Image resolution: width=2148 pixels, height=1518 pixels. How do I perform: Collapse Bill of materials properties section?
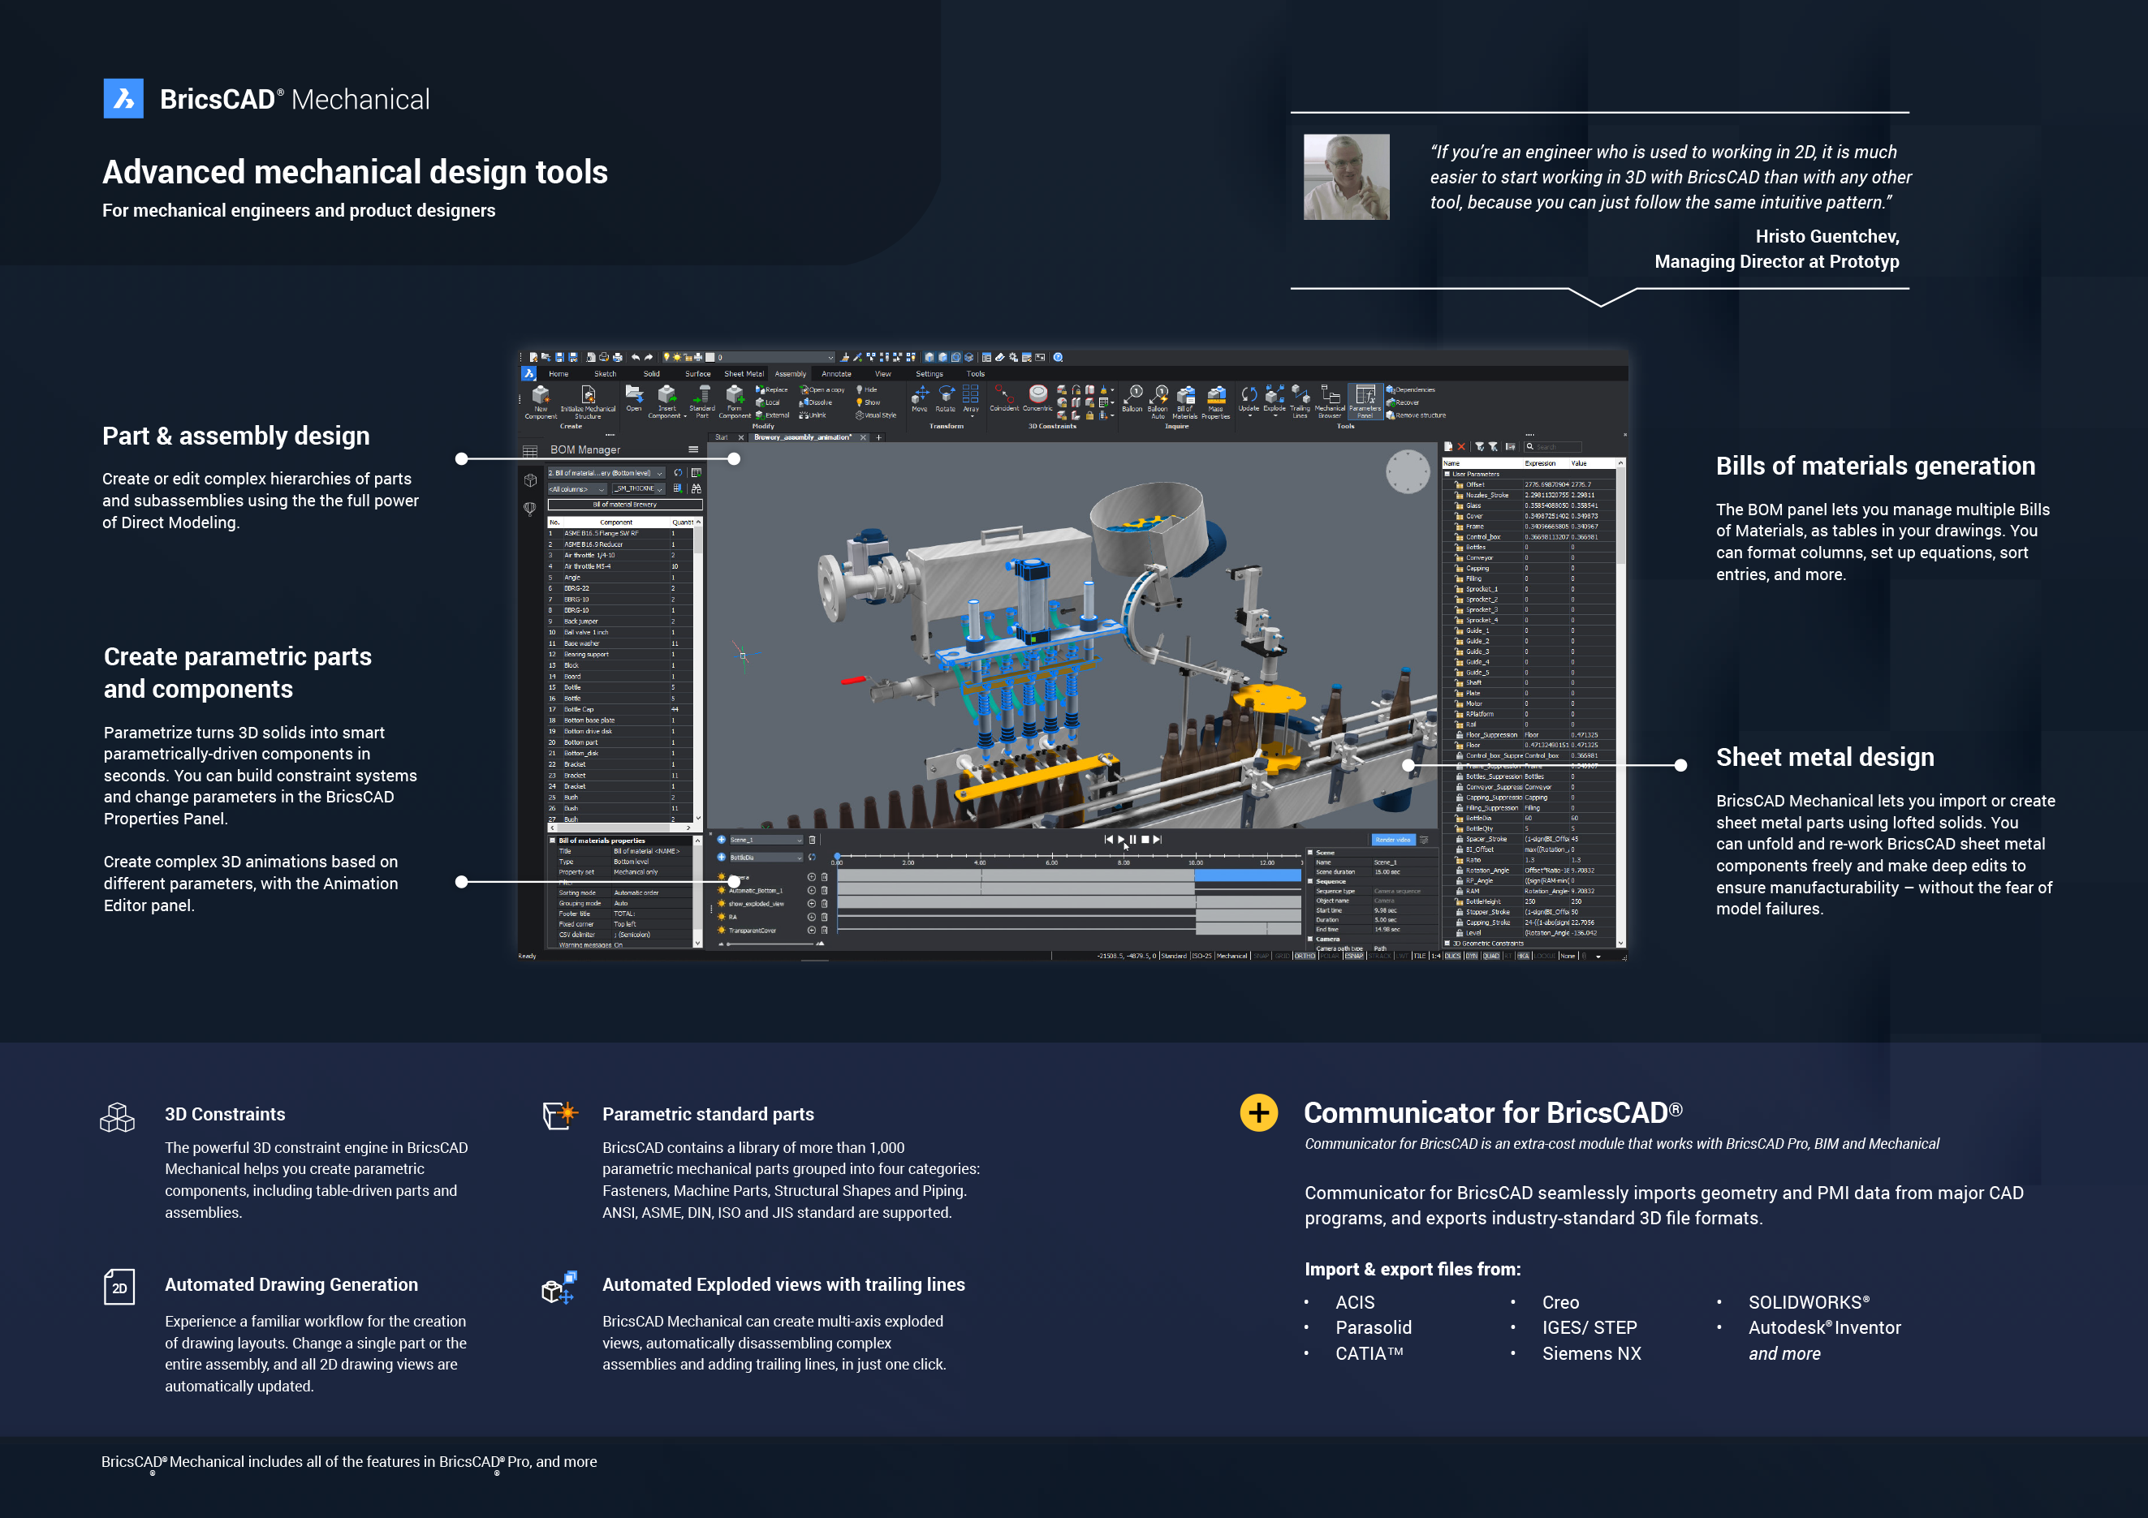click(552, 841)
